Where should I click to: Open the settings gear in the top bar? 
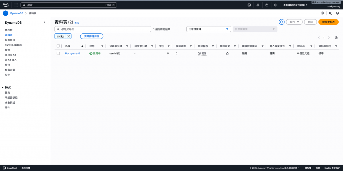tap(276, 5)
